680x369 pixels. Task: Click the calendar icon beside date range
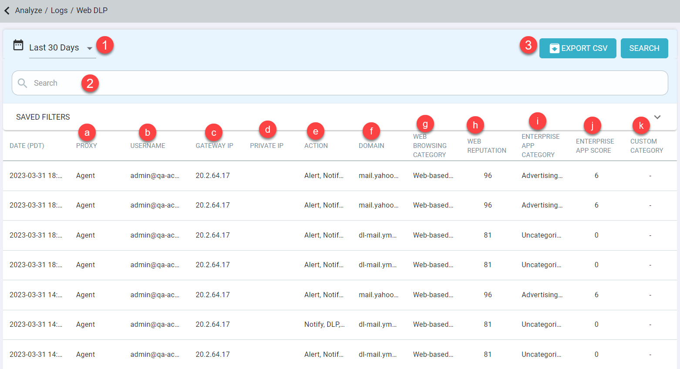pyautogui.click(x=18, y=45)
